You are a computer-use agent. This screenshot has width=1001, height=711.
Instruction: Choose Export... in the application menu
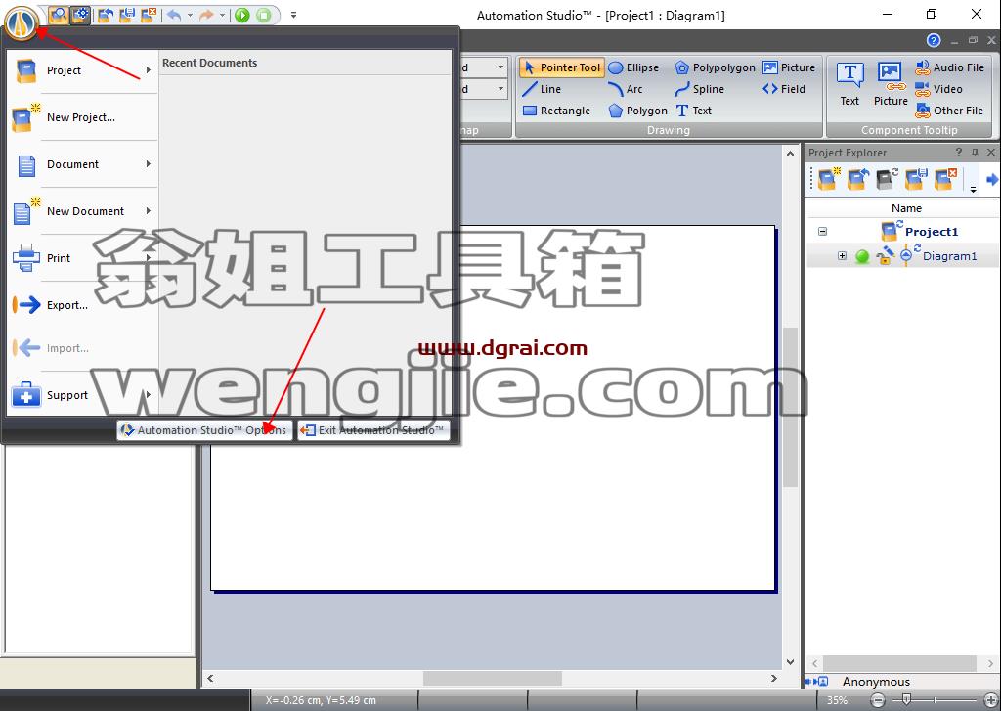pos(82,305)
